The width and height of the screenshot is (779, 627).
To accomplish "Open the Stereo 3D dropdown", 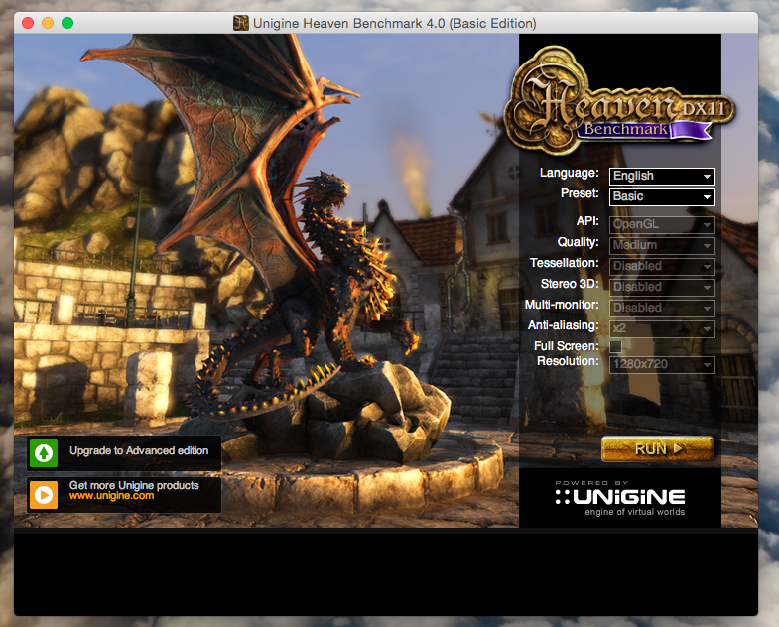I will tap(662, 287).
